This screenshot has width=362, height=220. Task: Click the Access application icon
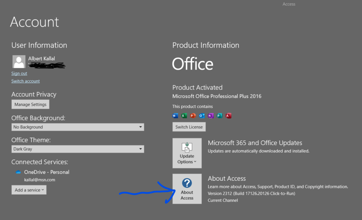point(228,116)
